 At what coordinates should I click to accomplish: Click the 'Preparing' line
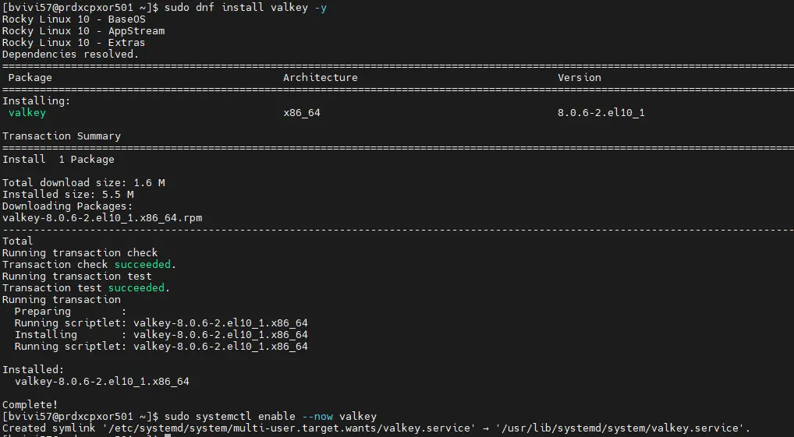coord(70,311)
